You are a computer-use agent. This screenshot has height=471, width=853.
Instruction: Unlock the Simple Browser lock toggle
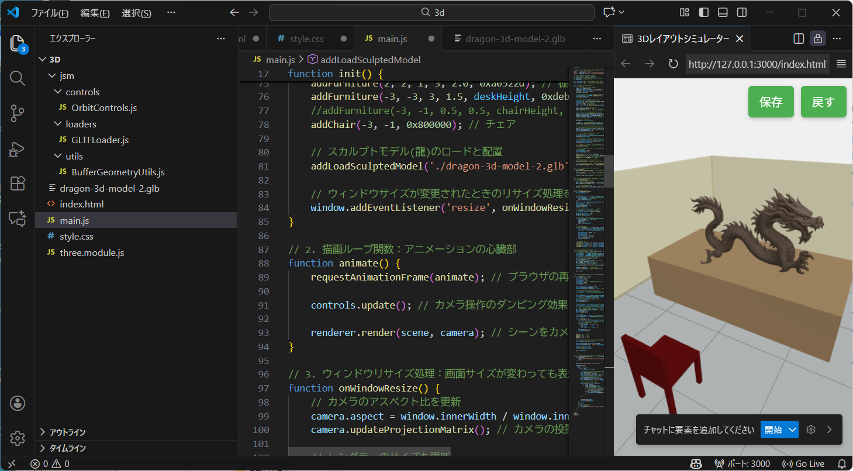pyautogui.click(x=817, y=39)
